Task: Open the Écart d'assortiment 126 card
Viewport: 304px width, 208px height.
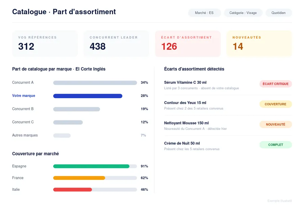Action: pyautogui.click(x=188, y=44)
